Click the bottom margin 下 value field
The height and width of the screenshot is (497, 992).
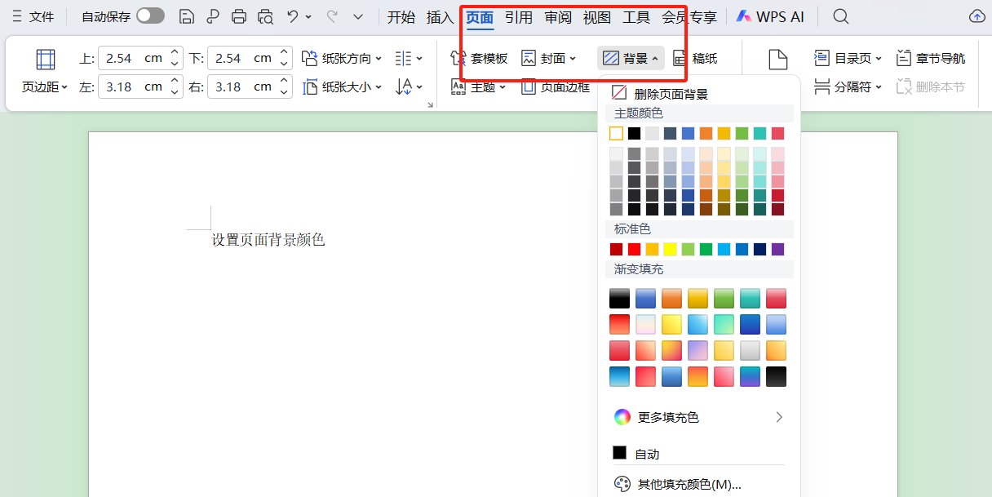[x=241, y=58]
